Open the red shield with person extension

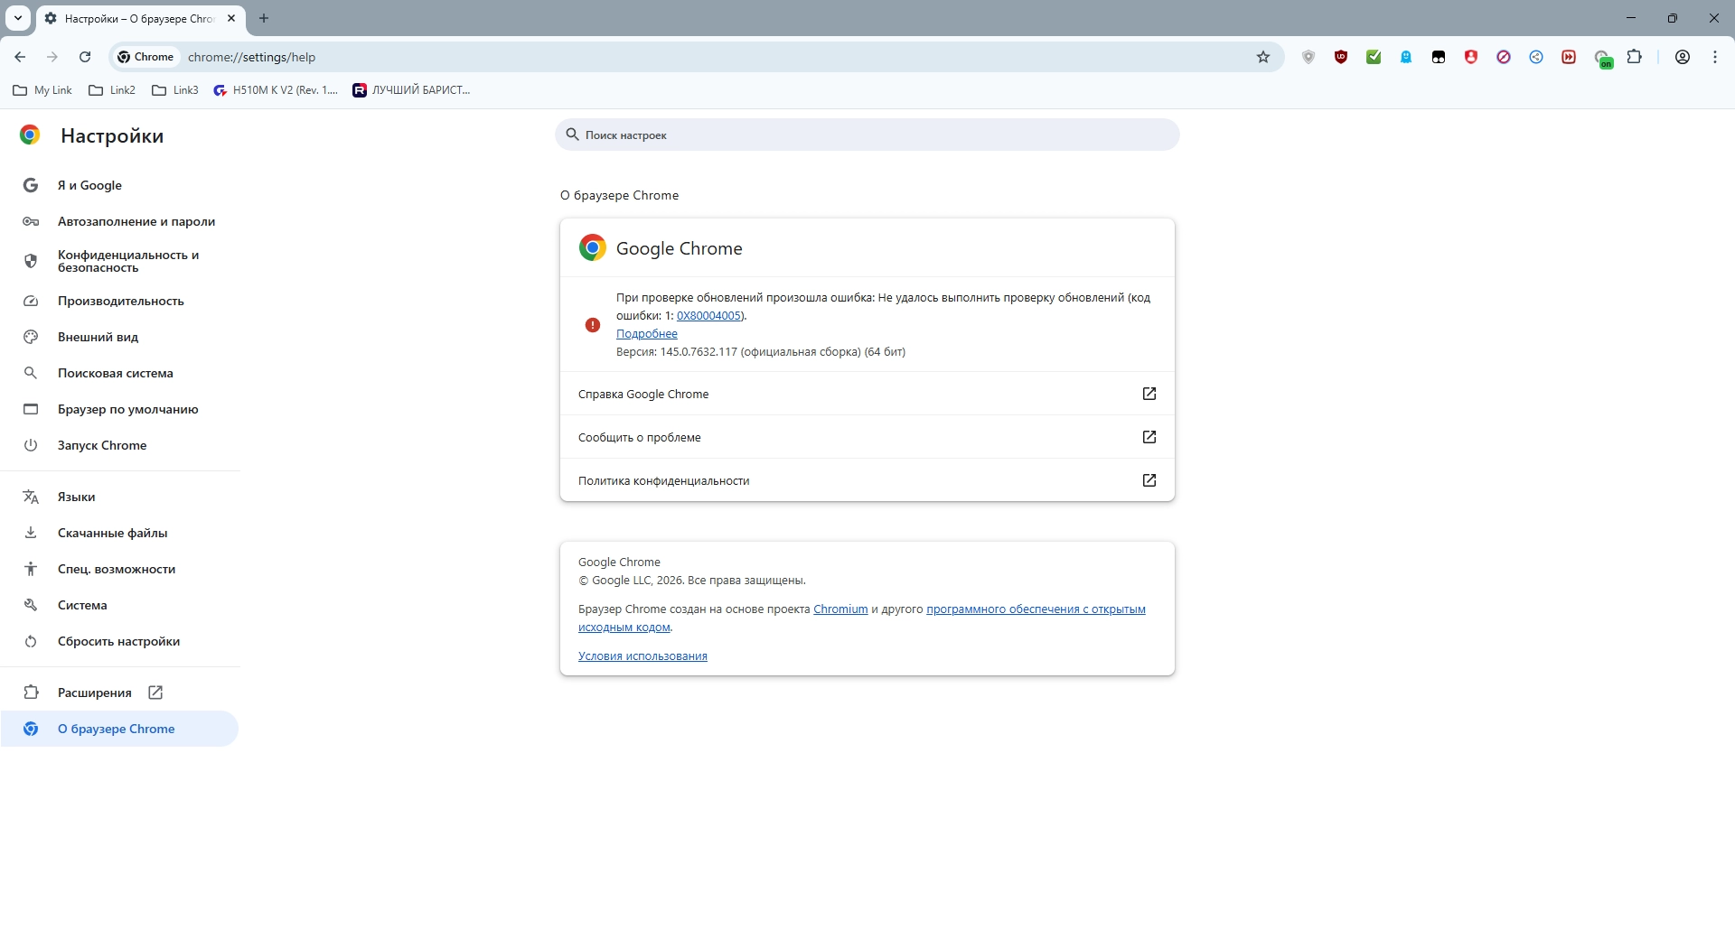point(1471,57)
